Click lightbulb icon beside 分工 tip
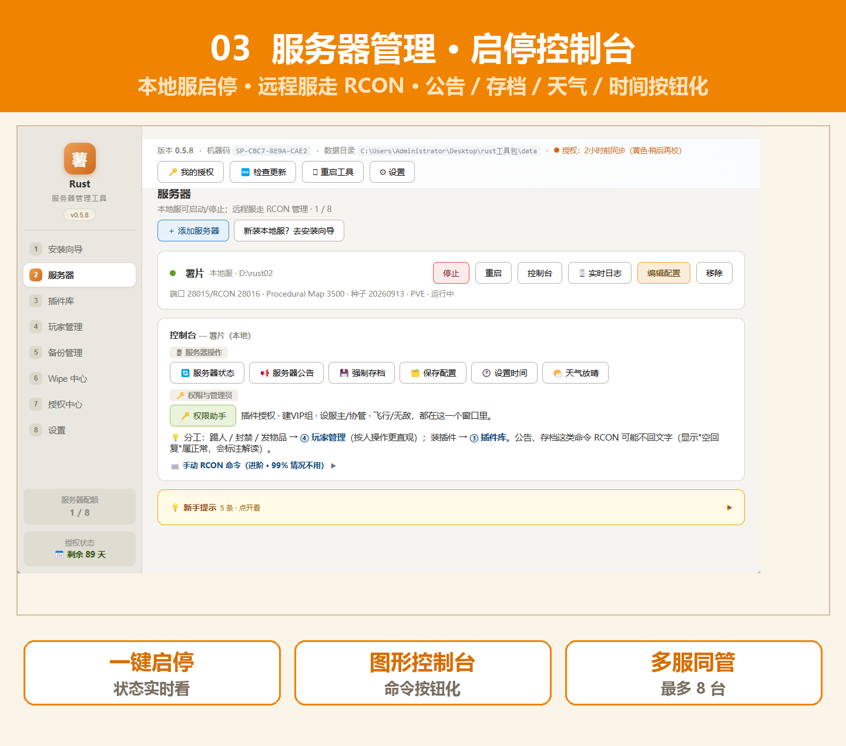Viewport: 846px width, 746px height. coord(175,438)
